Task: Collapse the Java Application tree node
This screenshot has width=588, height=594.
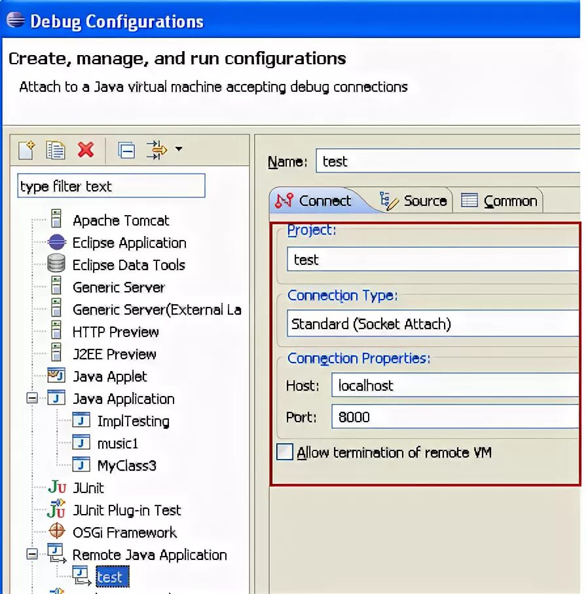Action: pyautogui.click(x=32, y=398)
